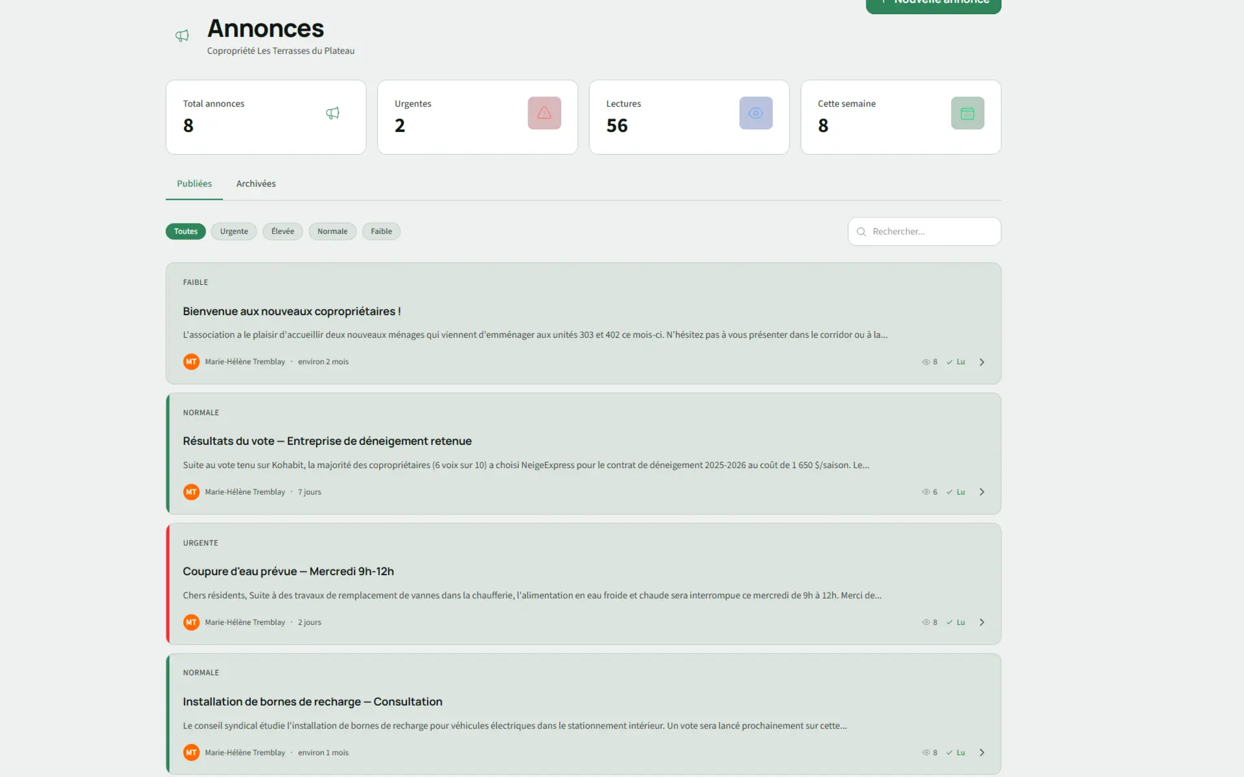Toggle Lu on the Résultats du vote announcement
The height and width of the screenshot is (777, 1244).
point(956,491)
